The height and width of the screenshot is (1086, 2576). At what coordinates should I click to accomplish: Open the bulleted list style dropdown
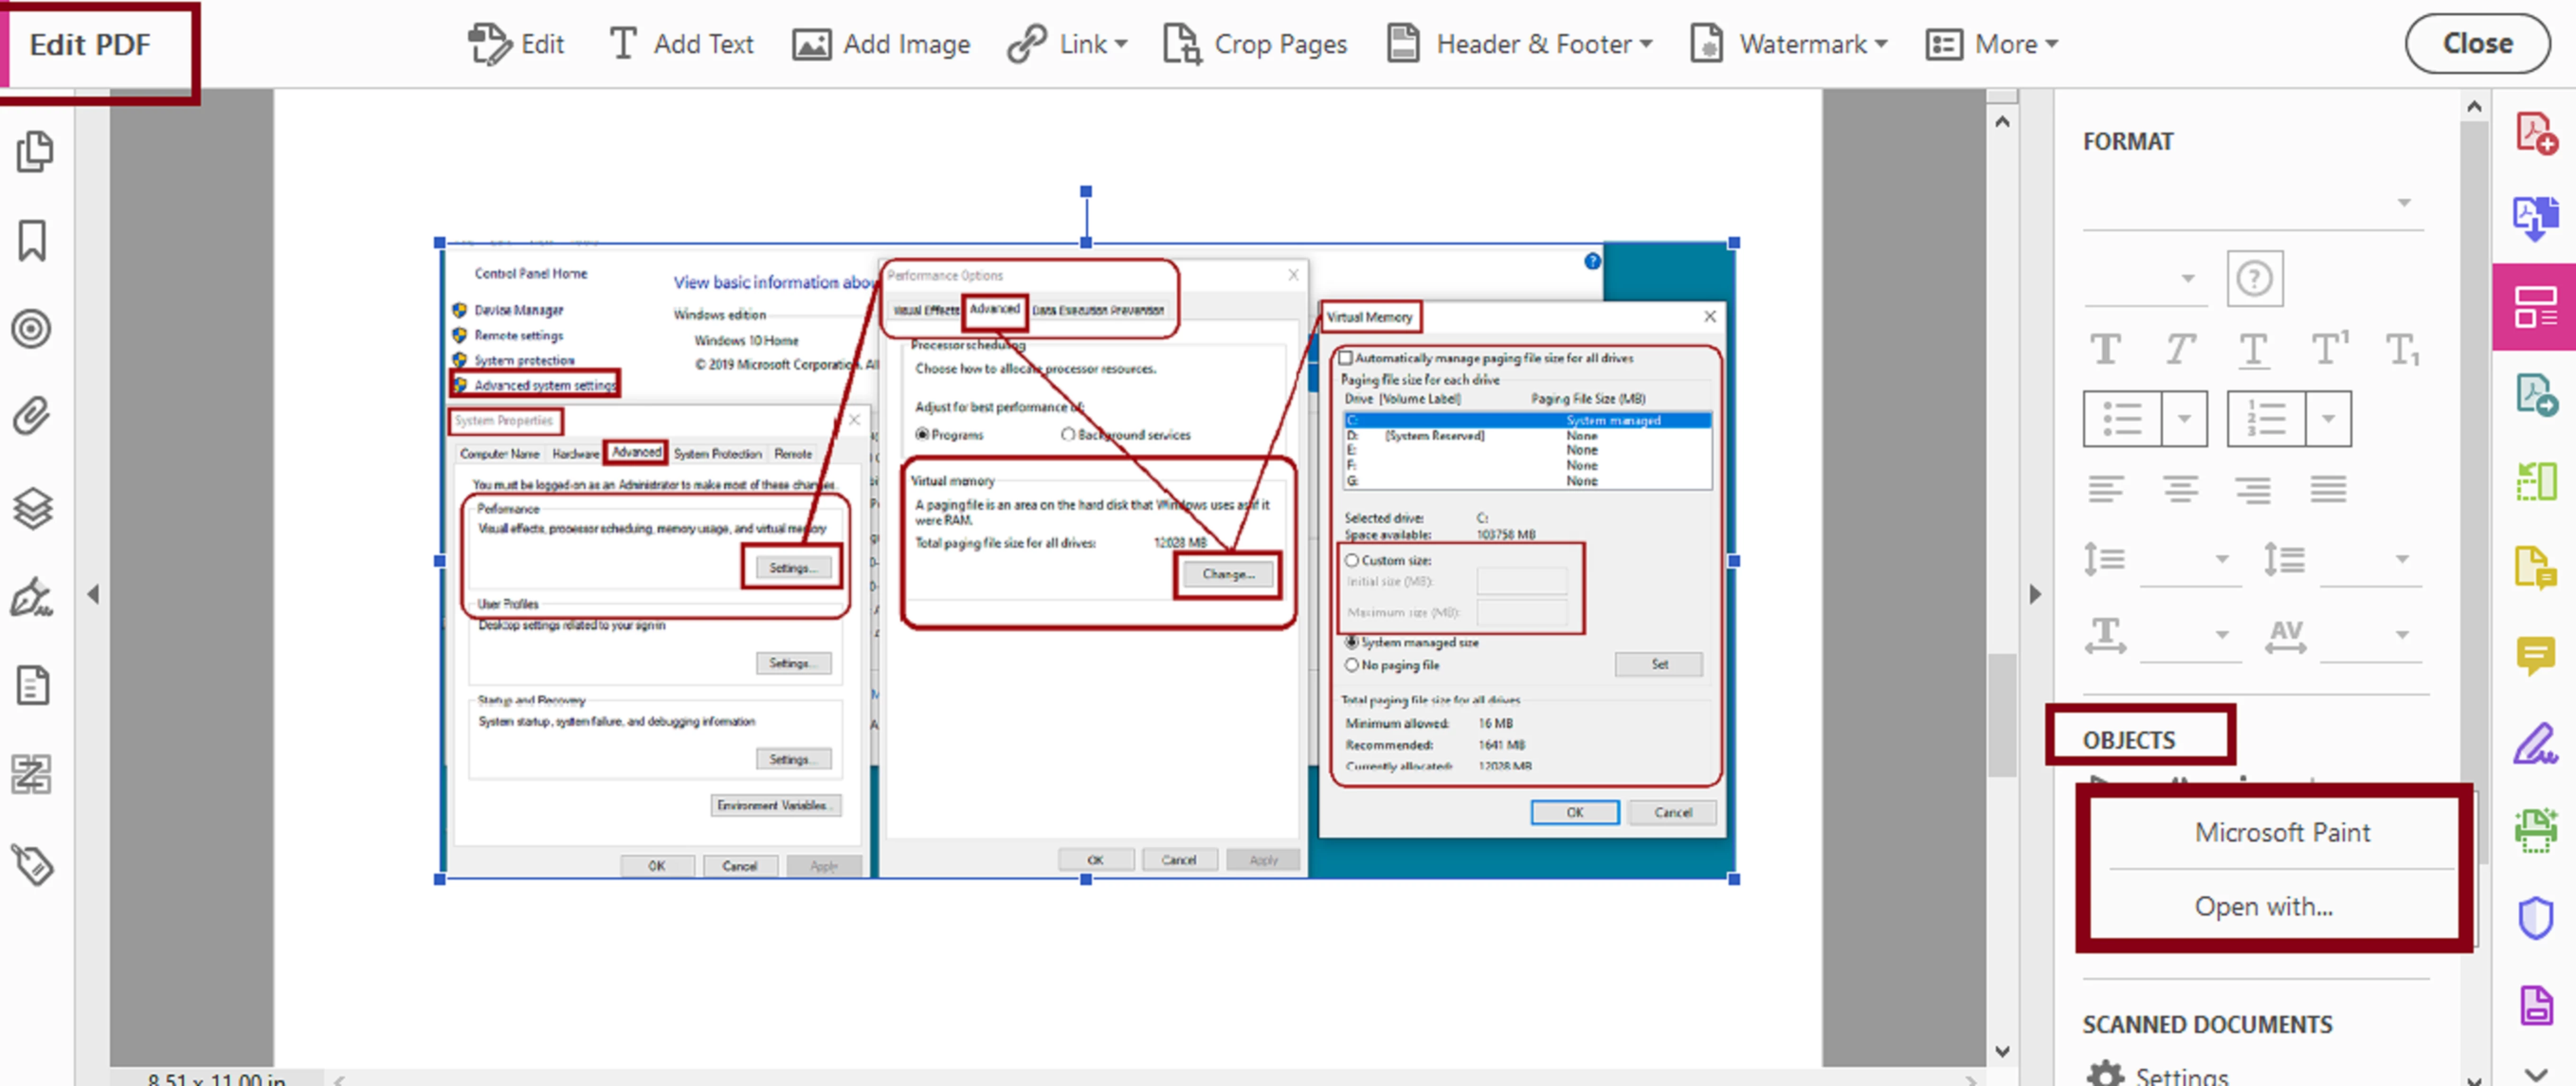pos(2184,418)
